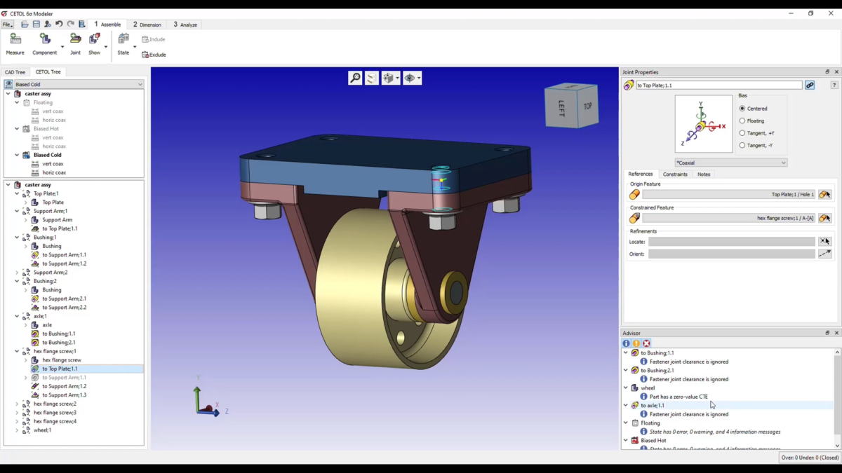Open the Coaxial joint type dropdown

[x=730, y=163]
